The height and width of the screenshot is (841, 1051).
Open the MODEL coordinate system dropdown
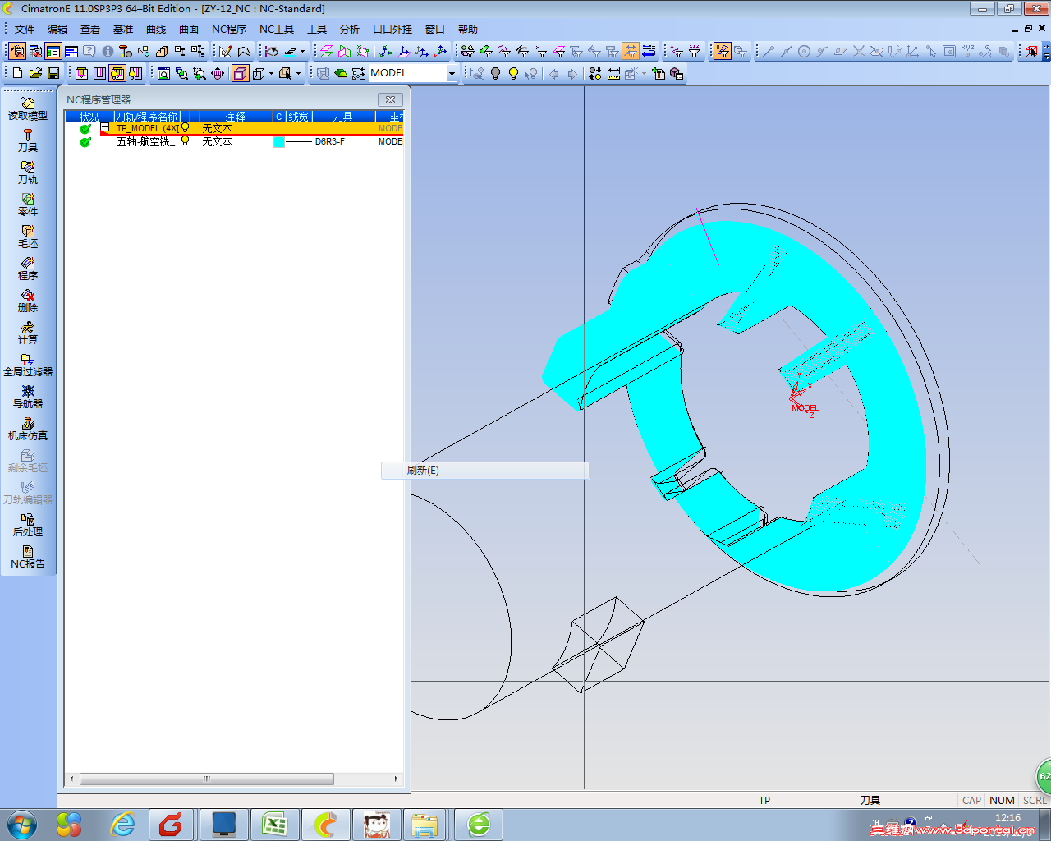452,73
